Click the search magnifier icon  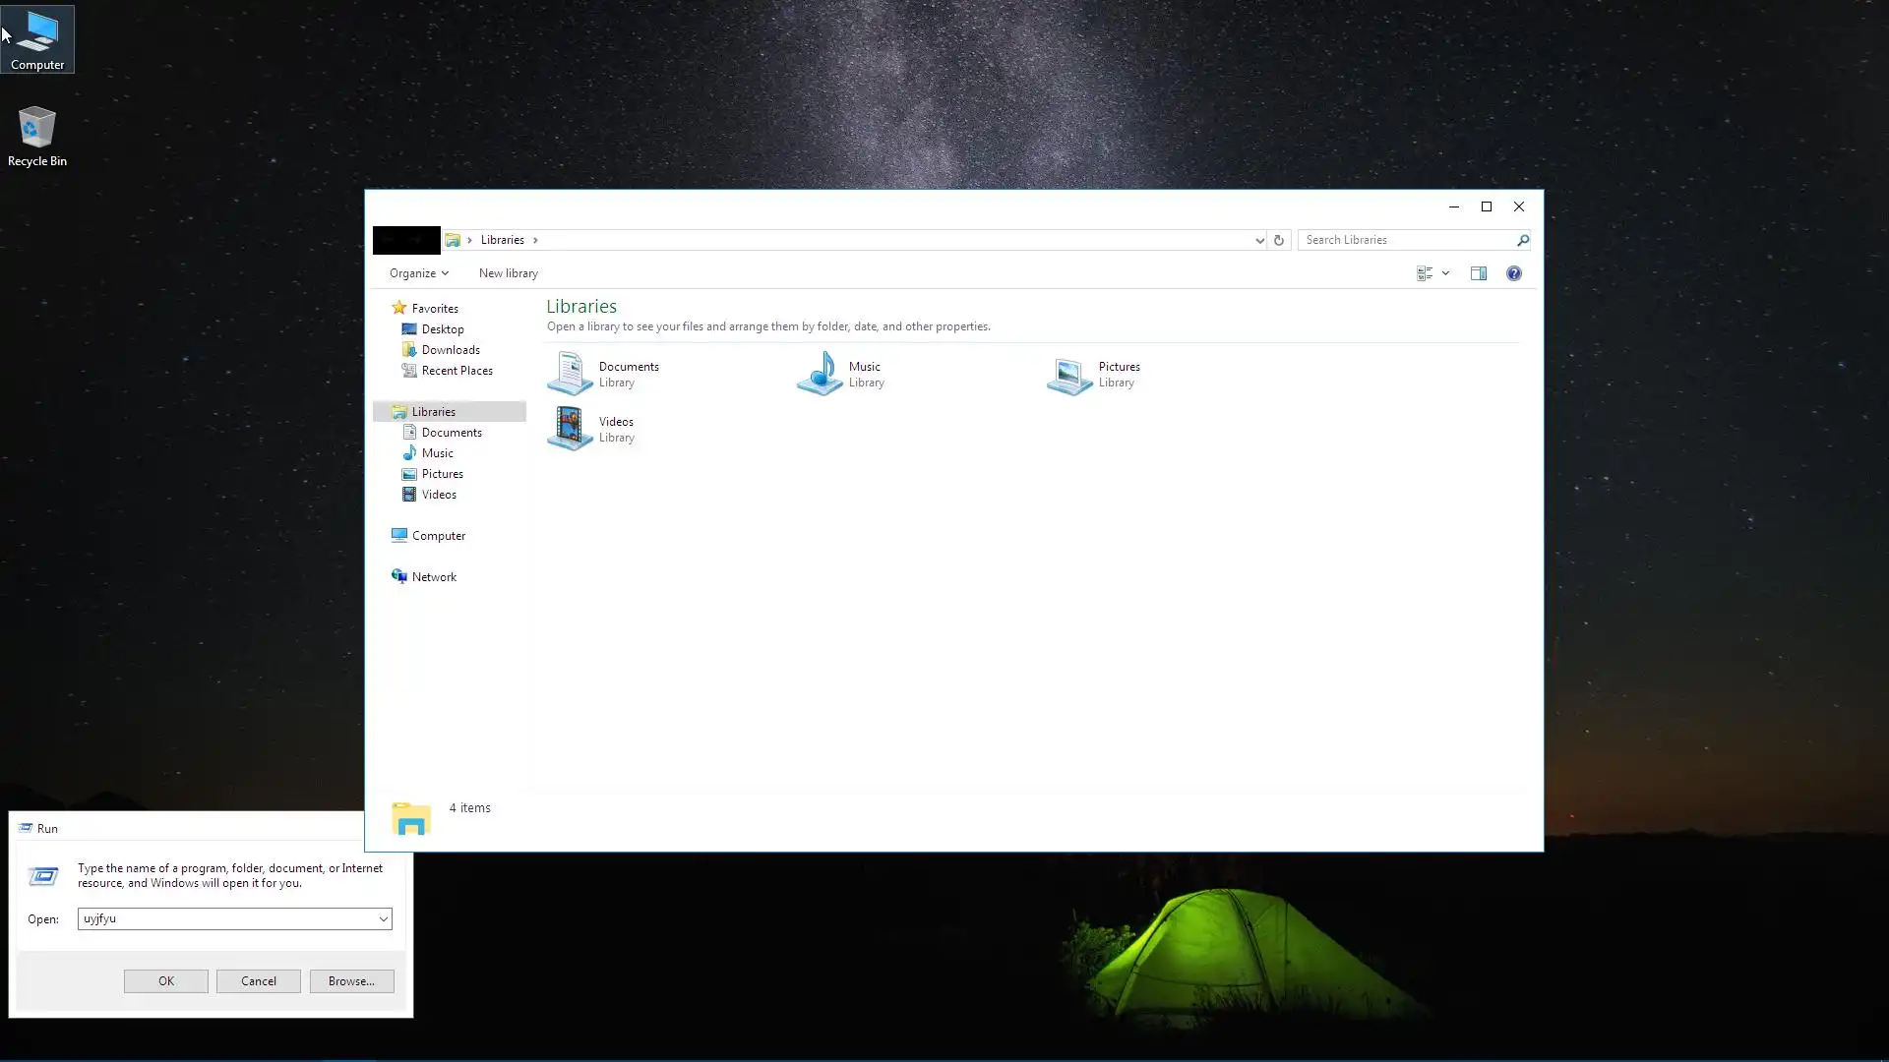tap(1522, 240)
